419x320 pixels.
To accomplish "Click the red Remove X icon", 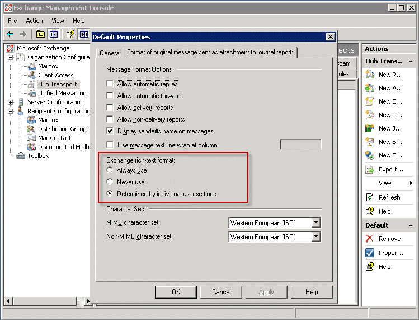I will 370,239.
